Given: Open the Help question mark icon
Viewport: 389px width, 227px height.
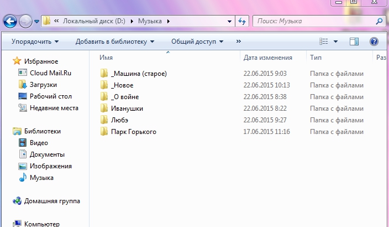Looking at the screenshot, I should tap(374, 42).
